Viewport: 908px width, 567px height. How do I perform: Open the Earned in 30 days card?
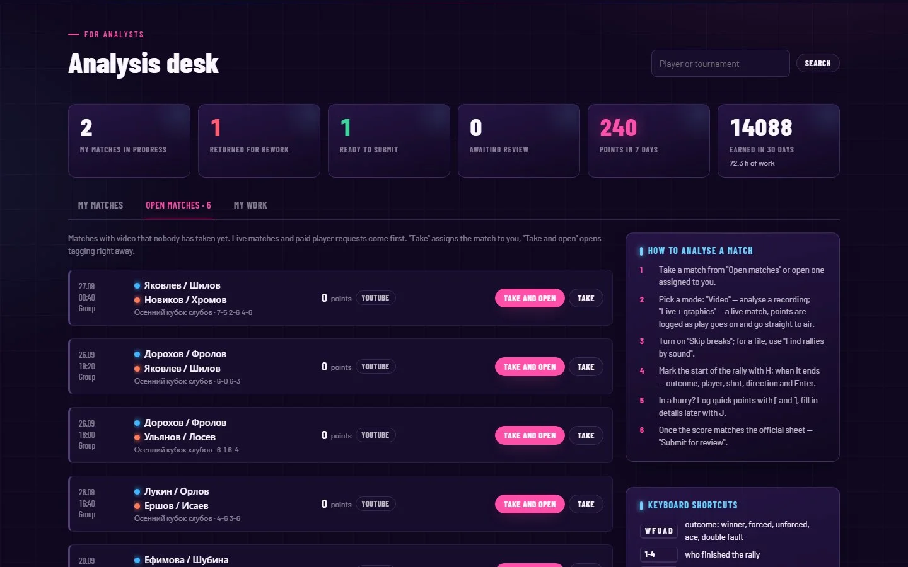click(x=779, y=140)
